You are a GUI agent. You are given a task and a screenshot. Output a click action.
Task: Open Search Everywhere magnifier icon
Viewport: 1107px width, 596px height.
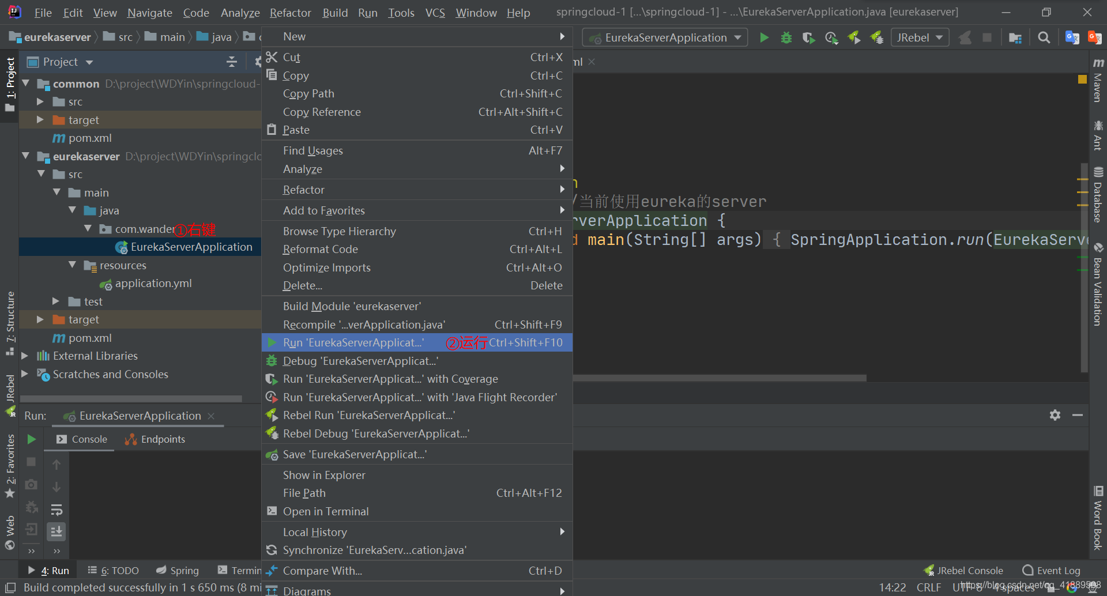[x=1044, y=37]
